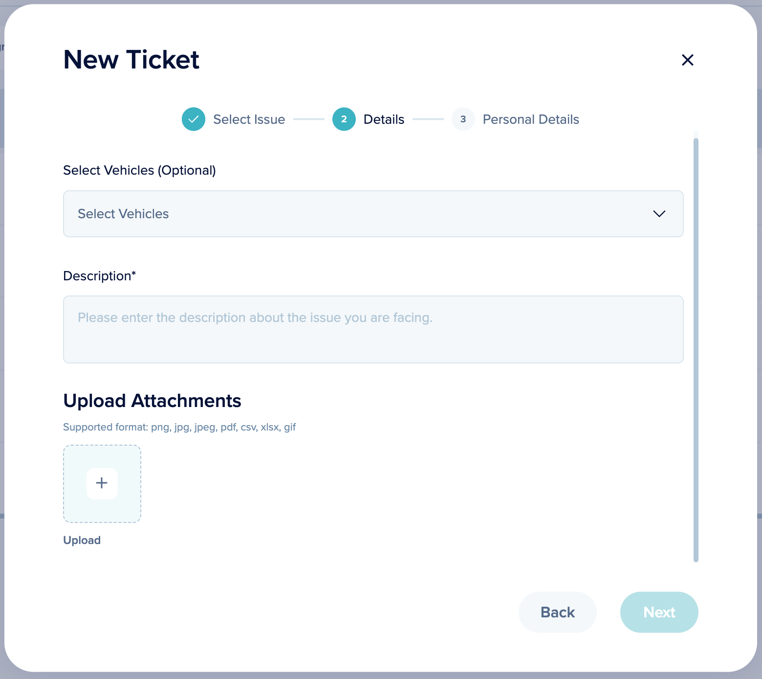Click the Description field label
The image size is (762, 679).
pos(100,276)
